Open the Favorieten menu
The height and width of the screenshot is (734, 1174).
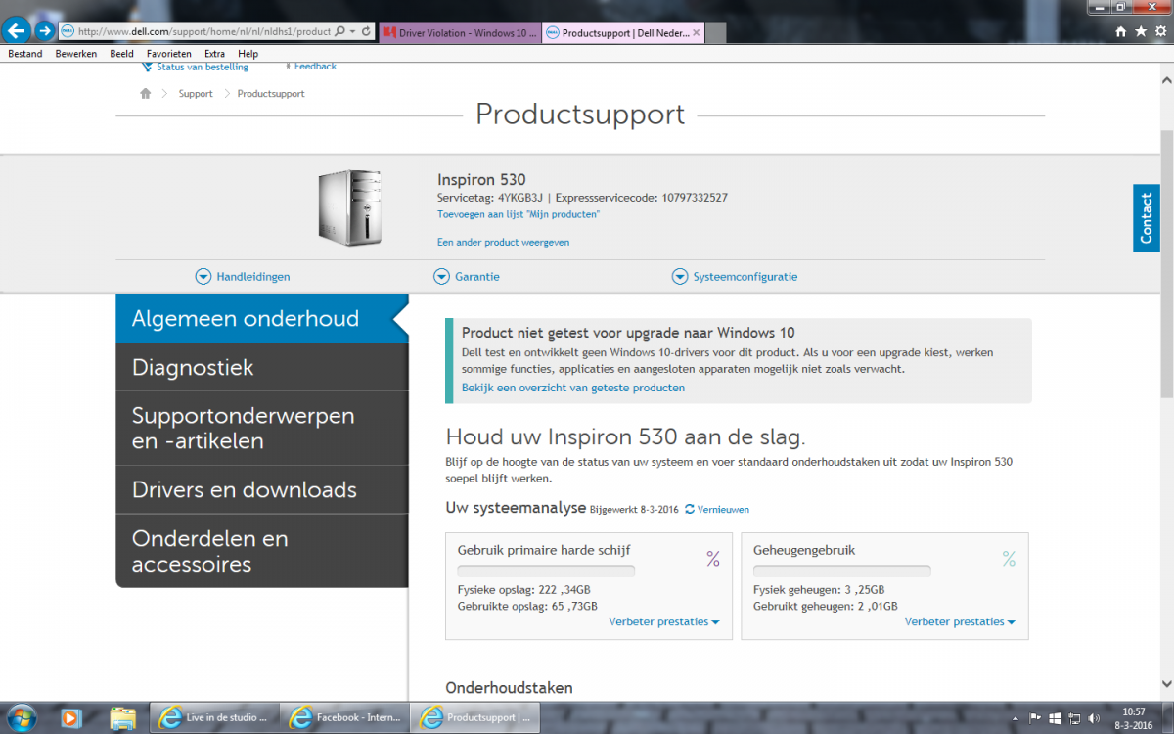169,54
